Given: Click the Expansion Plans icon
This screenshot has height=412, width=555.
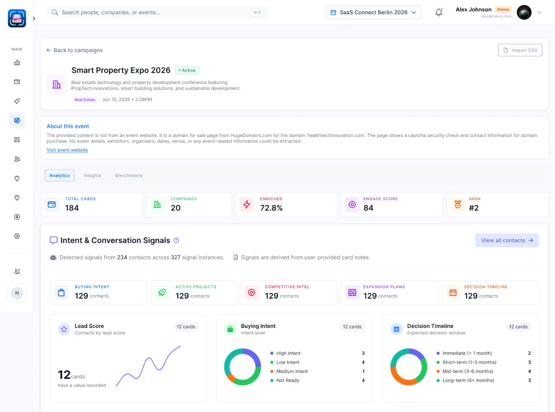Looking at the screenshot, I should tap(352, 292).
